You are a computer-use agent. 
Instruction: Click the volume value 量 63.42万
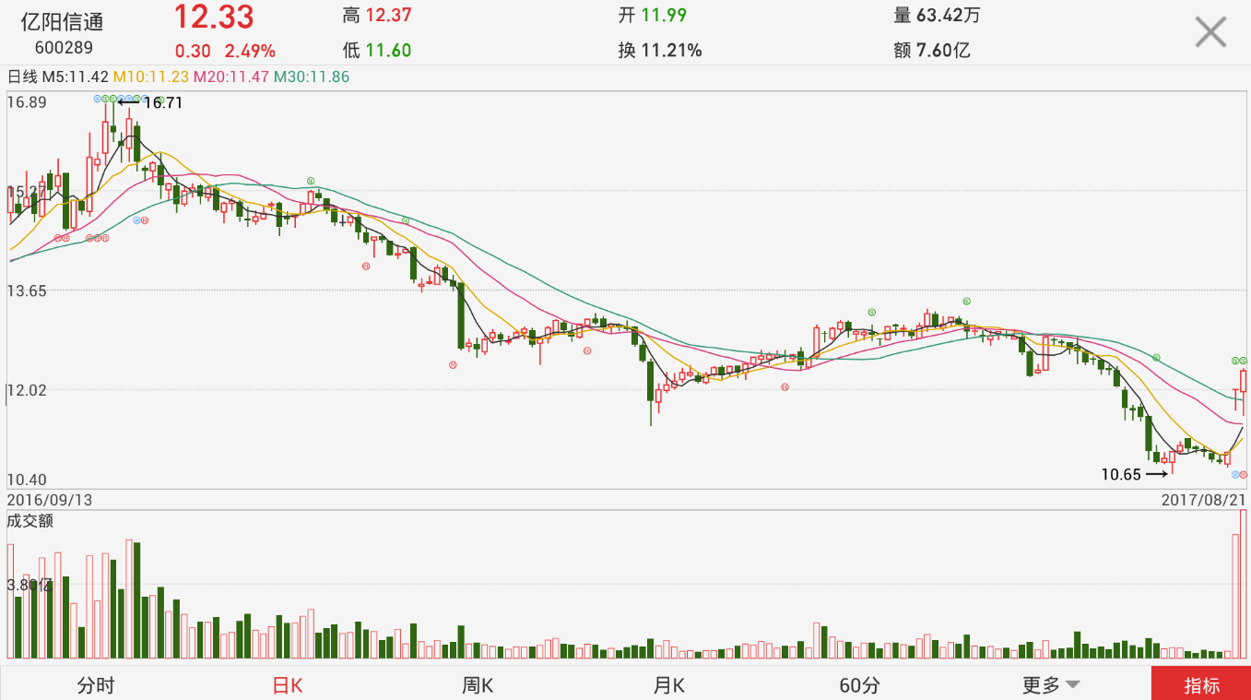click(938, 16)
